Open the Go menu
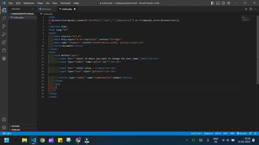Screen dimensions: 259x145 (x=48, y=3)
